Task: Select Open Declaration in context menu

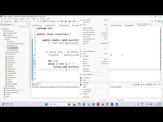Action: (94, 28)
